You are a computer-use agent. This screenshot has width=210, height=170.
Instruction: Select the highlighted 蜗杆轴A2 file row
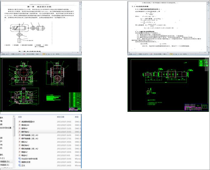tap(50, 132)
